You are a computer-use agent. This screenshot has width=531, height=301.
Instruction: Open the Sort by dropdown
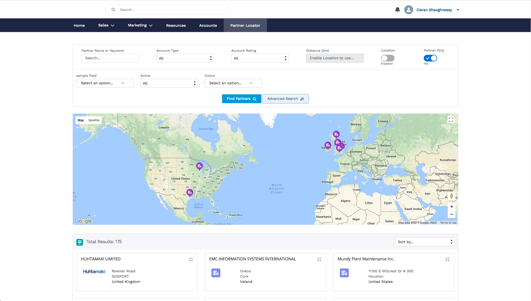[425, 242]
